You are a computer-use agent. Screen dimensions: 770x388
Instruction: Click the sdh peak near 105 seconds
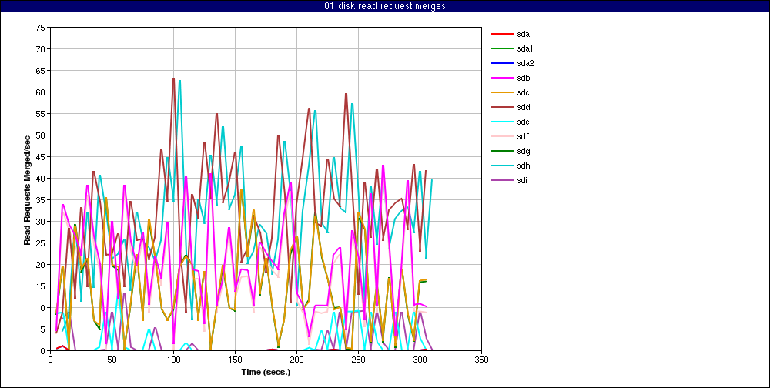(179, 81)
